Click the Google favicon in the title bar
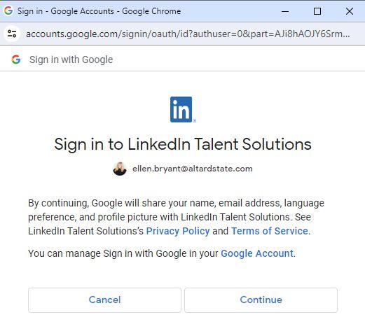Viewport: 365px width, 331px height. (8, 10)
